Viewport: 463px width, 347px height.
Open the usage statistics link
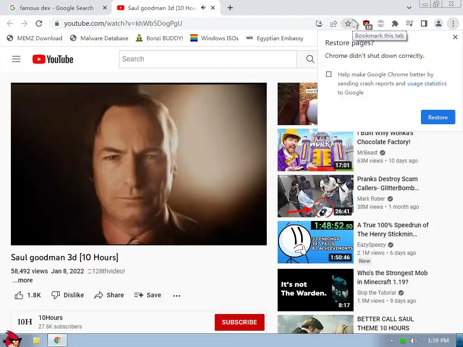[x=427, y=84]
